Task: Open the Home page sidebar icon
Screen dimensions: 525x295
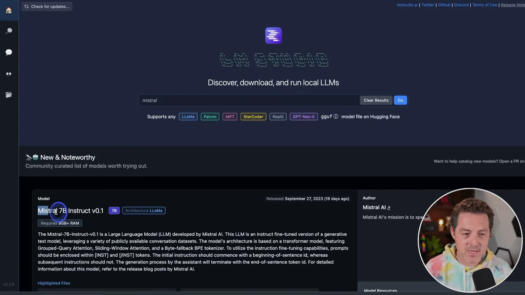Action: (x=9, y=10)
